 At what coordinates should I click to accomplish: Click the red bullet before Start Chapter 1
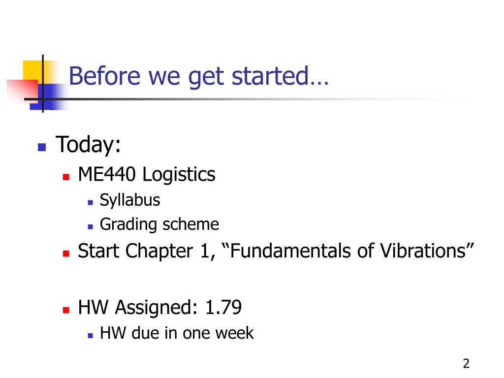[66, 253]
